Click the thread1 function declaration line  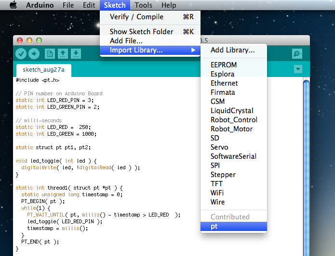click(69, 188)
